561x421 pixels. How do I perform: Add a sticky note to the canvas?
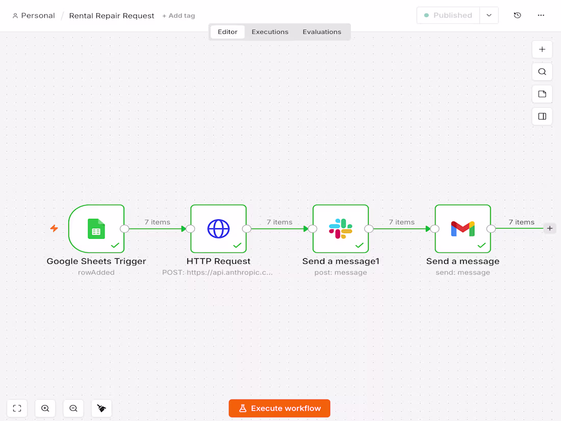(x=542, y=94)
